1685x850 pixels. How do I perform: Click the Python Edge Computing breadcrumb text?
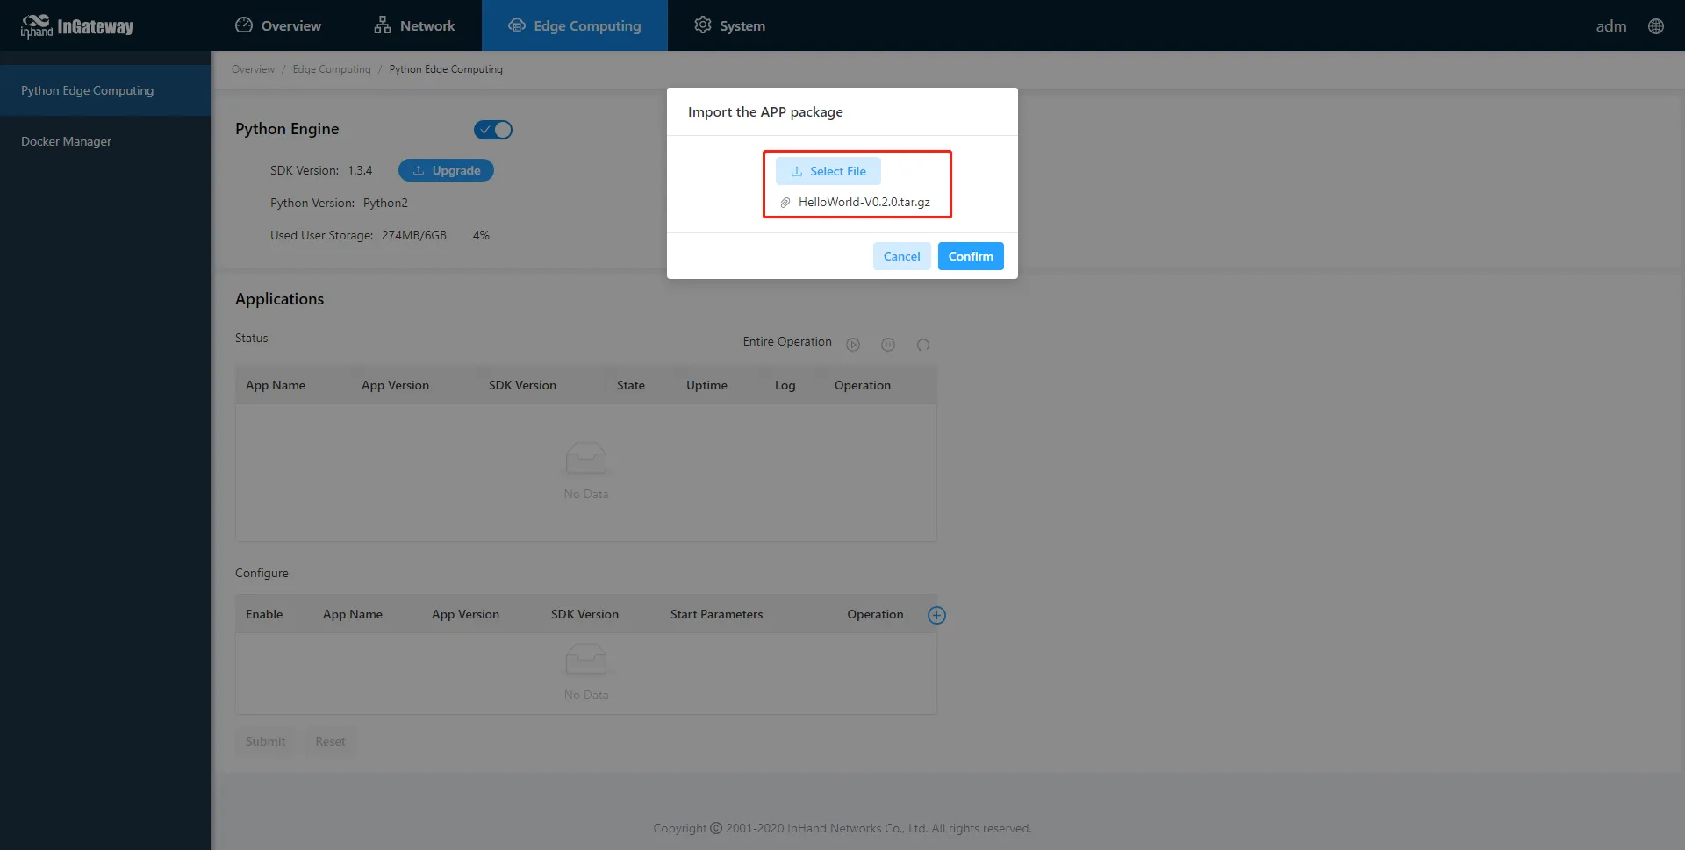coord(446,69)
